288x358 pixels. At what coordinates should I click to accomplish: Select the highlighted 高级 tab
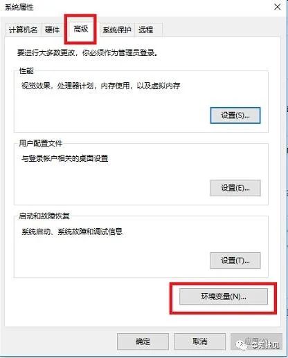[x=81, y=29]
